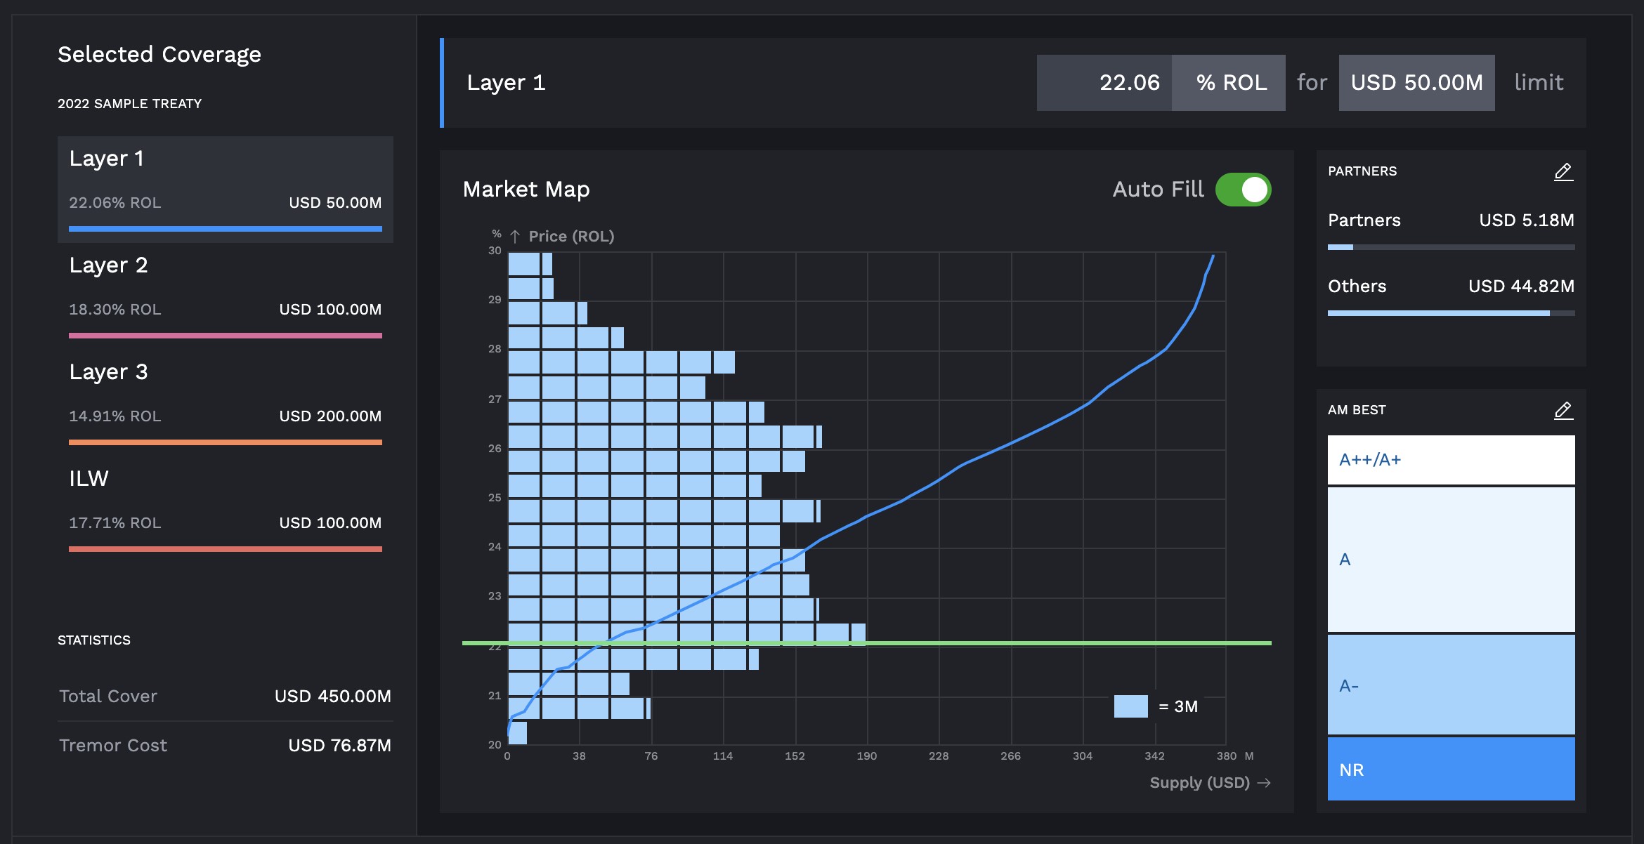Click the USD 50.00M limit field
1644x844 pixels.
1416,83
